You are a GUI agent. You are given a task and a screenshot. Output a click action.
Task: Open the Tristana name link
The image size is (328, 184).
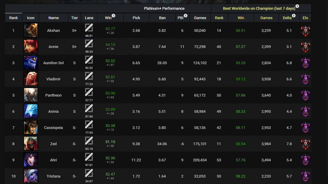pyautogui.click(x=53, y=176)
